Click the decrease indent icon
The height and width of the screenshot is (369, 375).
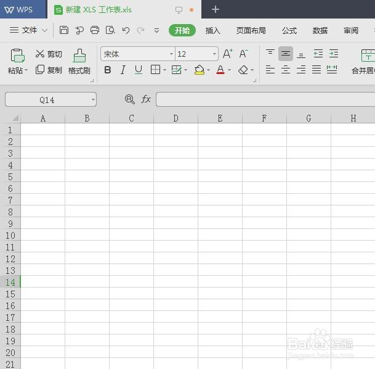click(318, 54)
